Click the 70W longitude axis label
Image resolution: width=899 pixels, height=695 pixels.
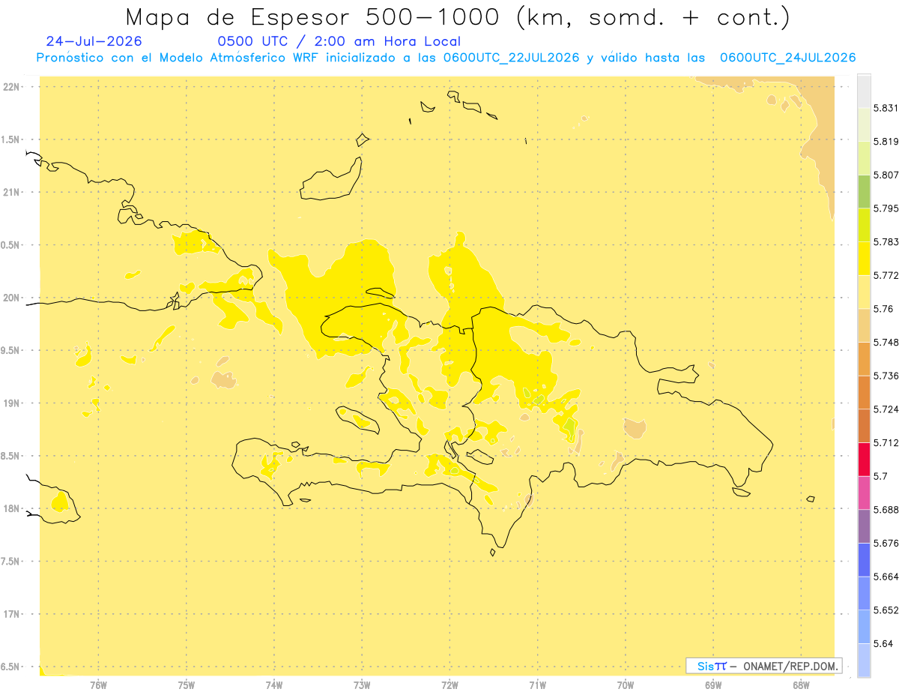626,686
